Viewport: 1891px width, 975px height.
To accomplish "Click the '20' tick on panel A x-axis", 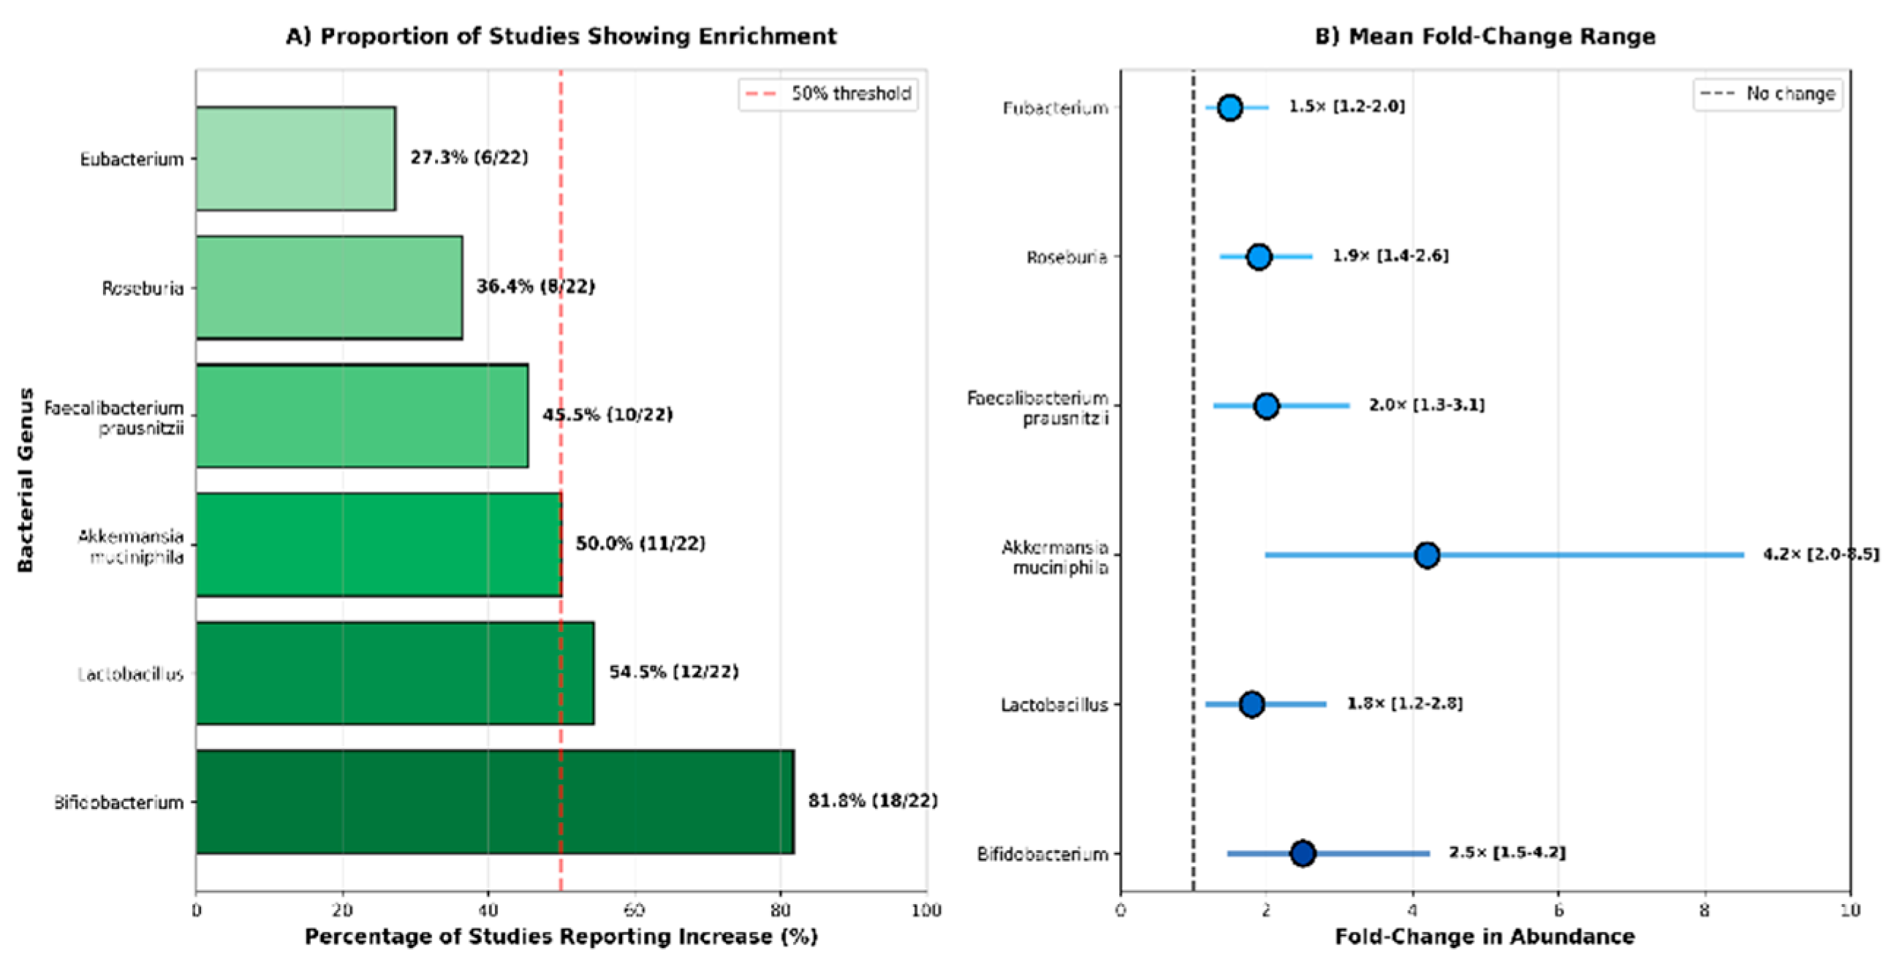I will coord(342,911).
